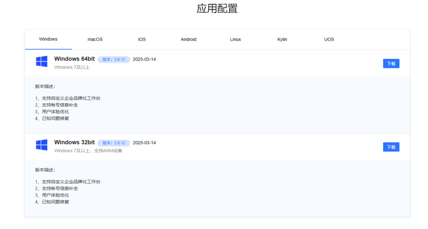Switch to the UOS tab

329,40
